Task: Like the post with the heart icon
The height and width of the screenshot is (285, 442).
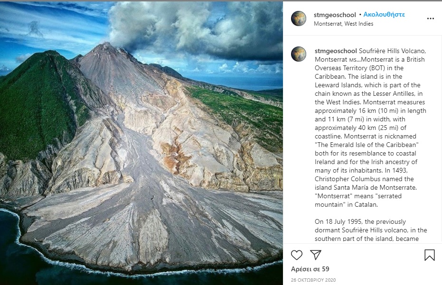Action: pos(297,255)
